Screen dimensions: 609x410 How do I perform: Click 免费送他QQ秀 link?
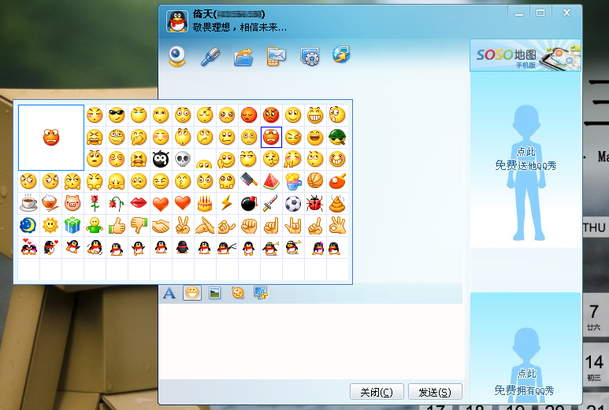pos(525,165)
